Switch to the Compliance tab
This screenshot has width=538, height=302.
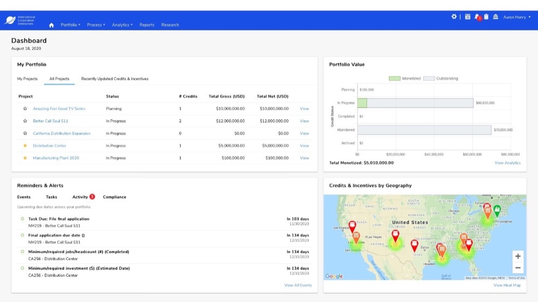tap(115, 197)
